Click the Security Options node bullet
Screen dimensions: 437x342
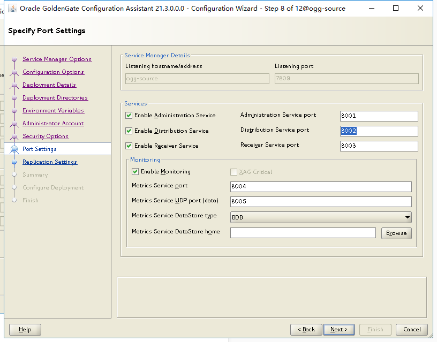point(14,136)
